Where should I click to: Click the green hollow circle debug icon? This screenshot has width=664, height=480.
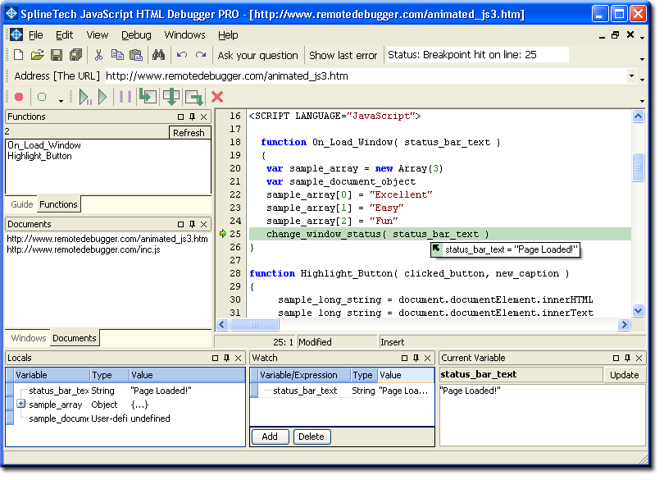pos(42,97)
